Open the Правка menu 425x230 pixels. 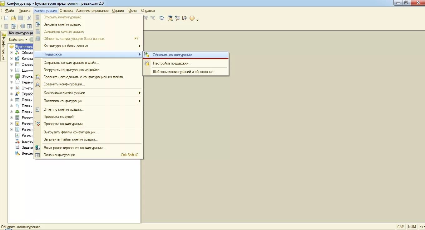(x=24, y=11)
